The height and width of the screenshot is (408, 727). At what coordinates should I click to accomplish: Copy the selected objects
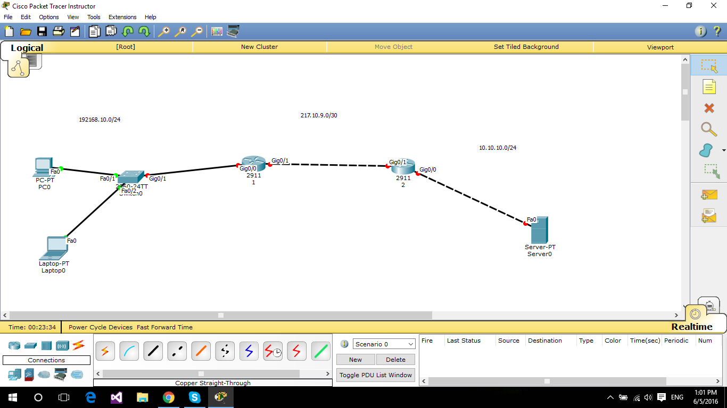(x=94, y=31)
